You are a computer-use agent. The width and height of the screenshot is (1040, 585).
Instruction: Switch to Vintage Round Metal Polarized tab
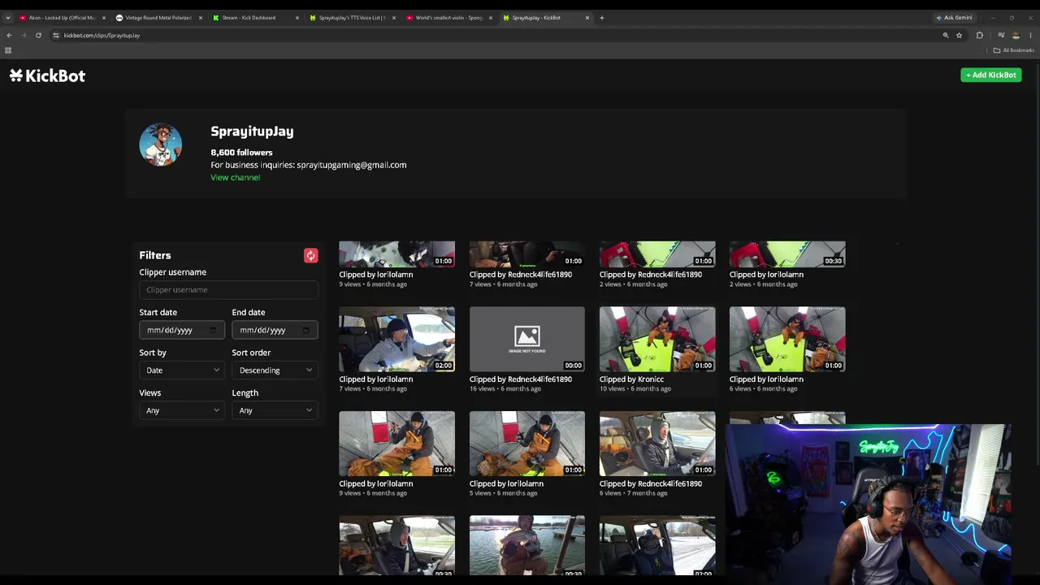pos(158,18)
